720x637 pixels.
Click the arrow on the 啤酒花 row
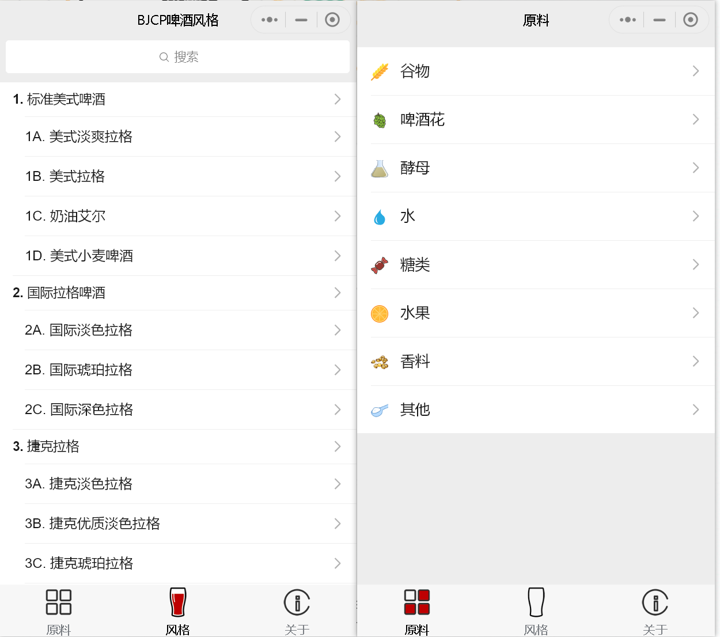pyautogui.click(x=696, y=119)
